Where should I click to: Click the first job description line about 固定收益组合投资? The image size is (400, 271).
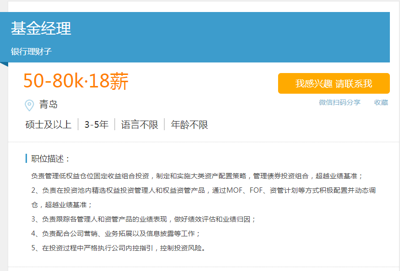(x=197, y=176)
